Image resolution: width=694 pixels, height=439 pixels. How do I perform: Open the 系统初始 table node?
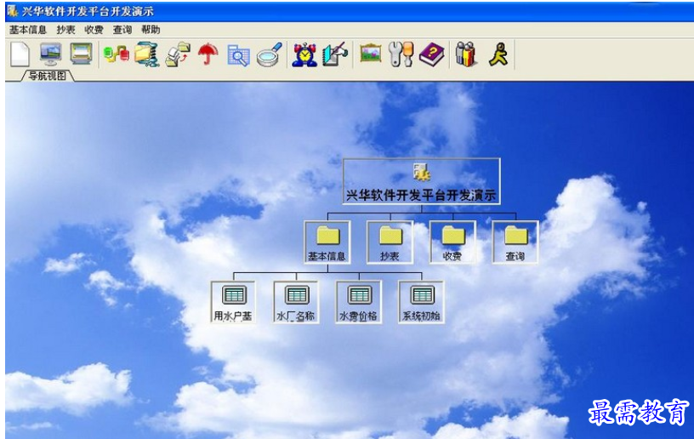tap(421, 302)
